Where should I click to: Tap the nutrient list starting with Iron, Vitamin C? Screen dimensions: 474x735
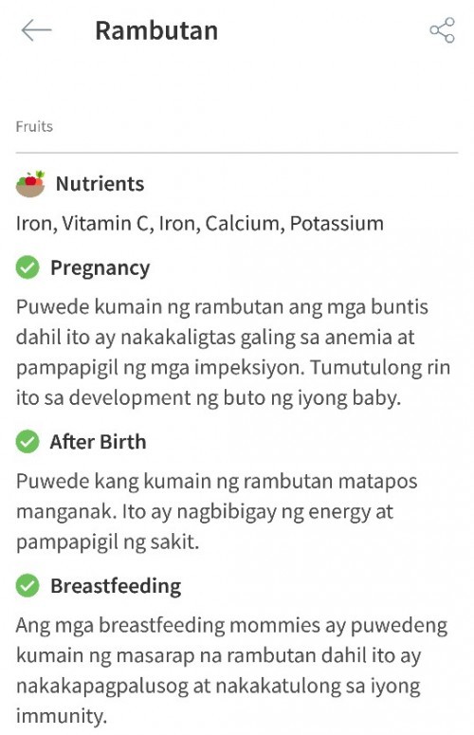(199, 223)
